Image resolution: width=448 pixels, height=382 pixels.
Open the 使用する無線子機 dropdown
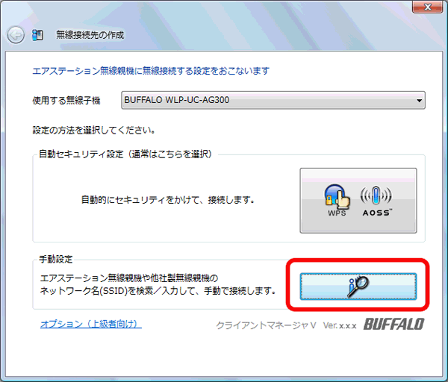point(273,100)
